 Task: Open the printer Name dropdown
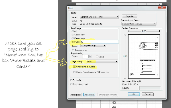[x=99, y=17]
